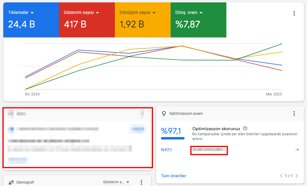Screen dimensions: 307x186
Task: Click the Optimizasyon puanı lightbulb icon
Action: click(164, 114)
